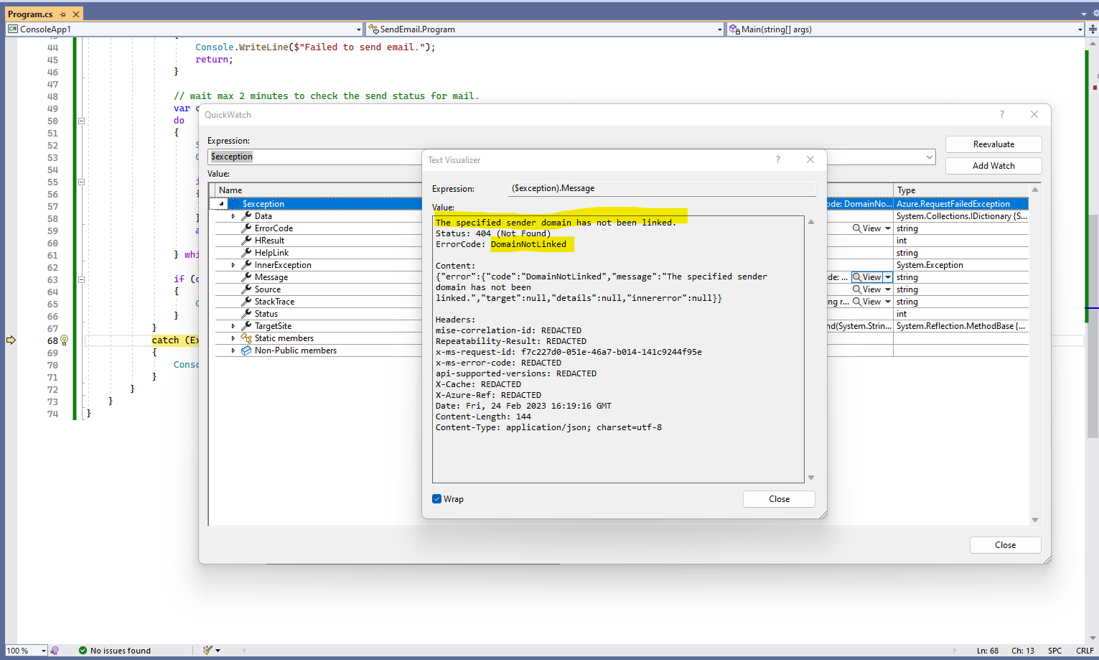The image size is (1099, 660).
Task: Collapse the code outlining region at line 63
Action: point(81,279)
